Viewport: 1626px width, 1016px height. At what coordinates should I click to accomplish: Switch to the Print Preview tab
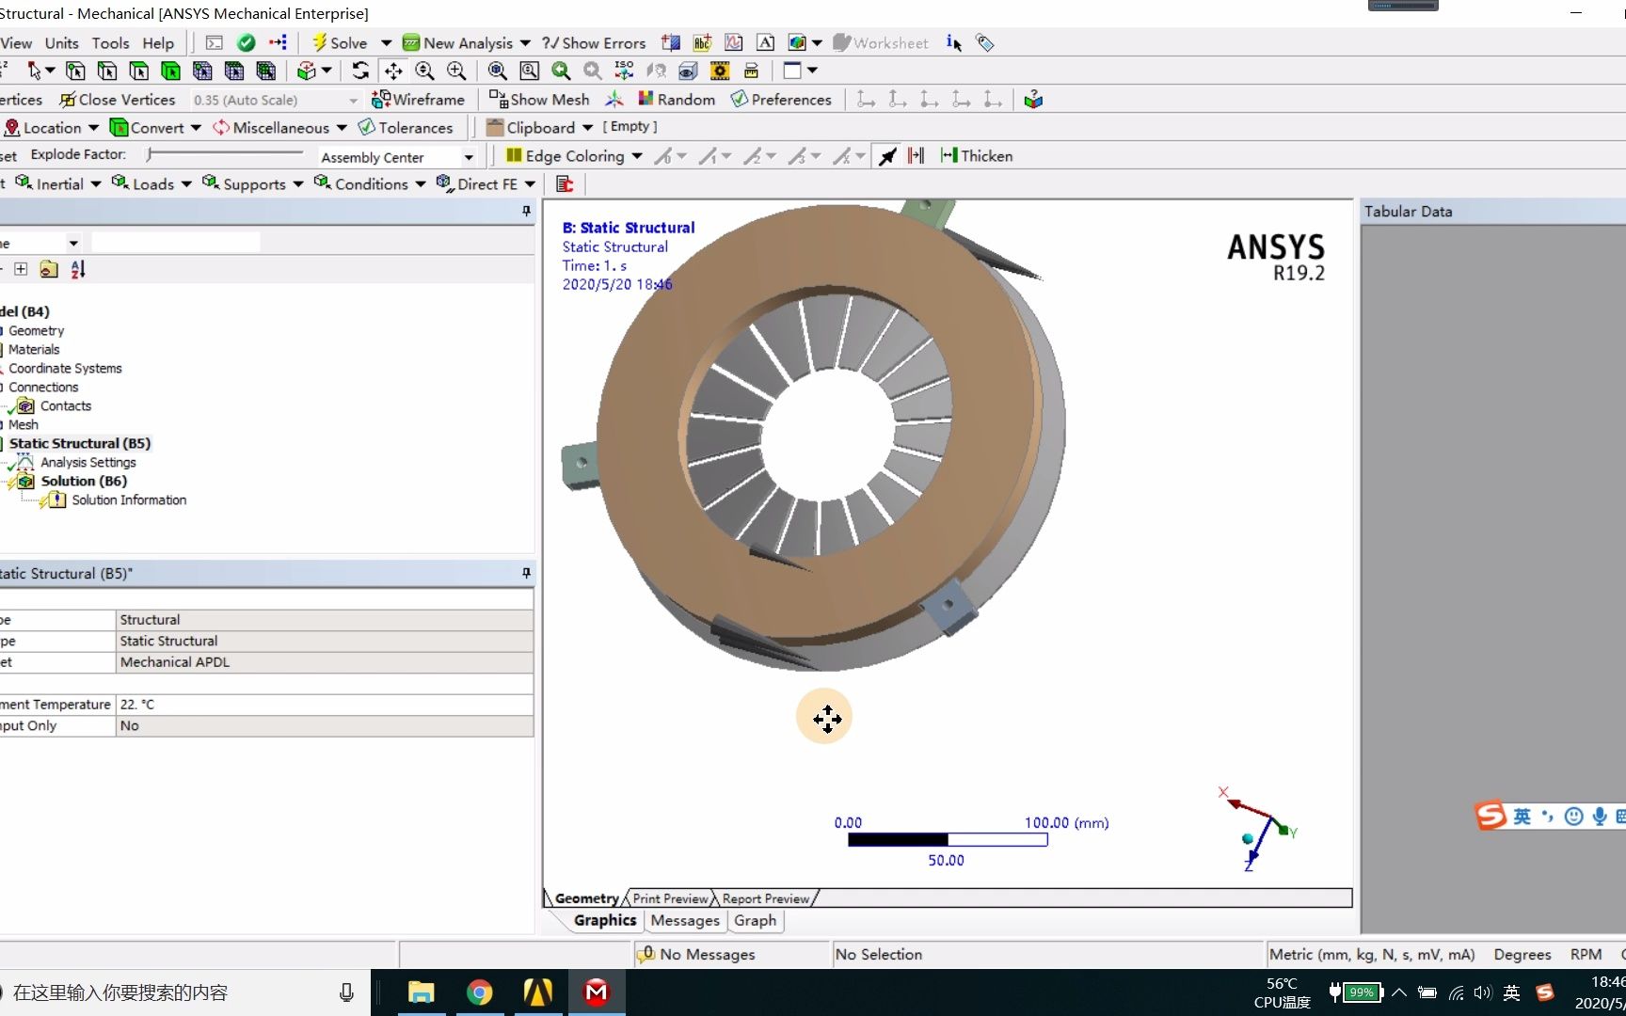coord(670,898)
